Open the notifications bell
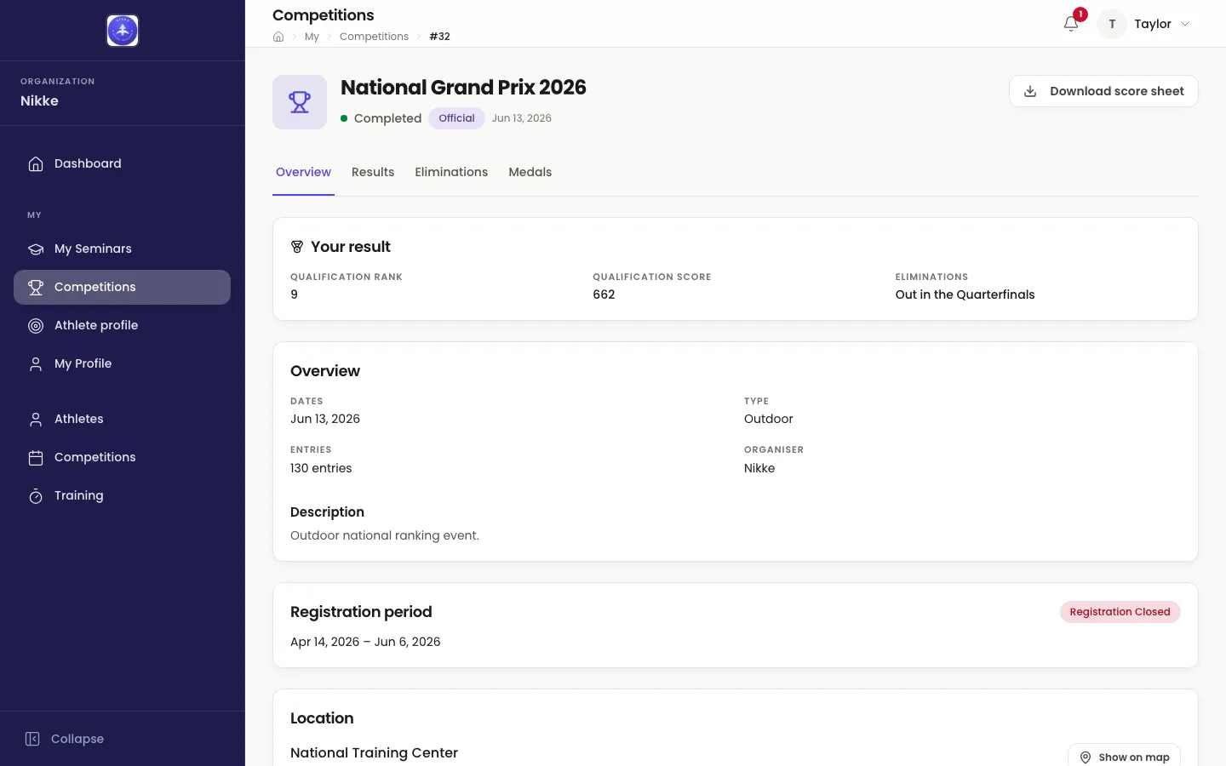The height and width of the screenshot is (766, 1226). (x=1071, y=24)
